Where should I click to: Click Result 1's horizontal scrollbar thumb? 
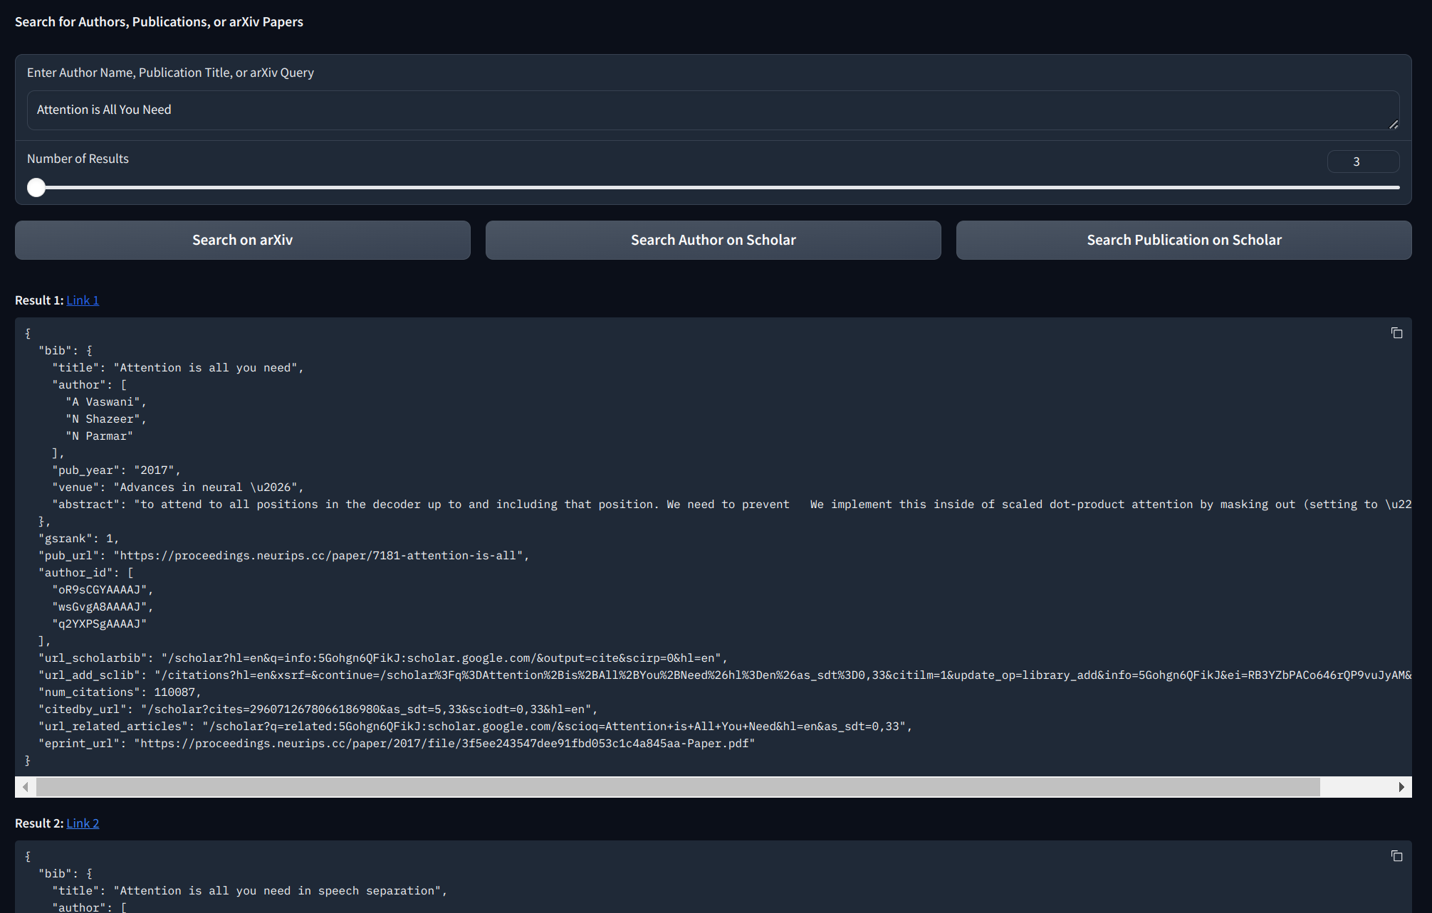[676, 787]
